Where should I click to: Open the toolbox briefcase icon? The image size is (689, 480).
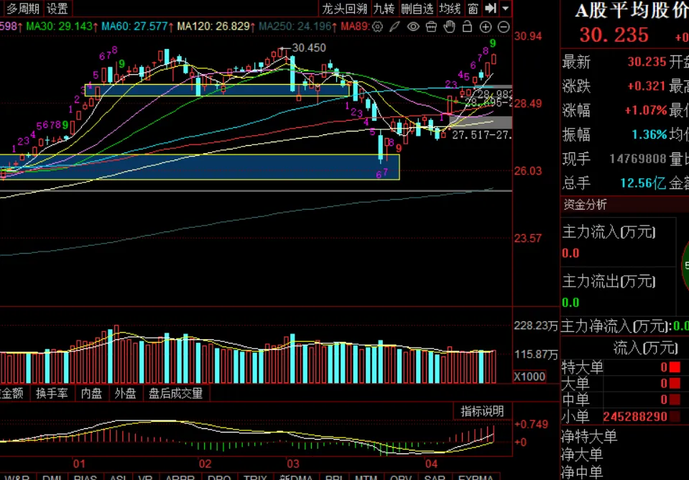pos(432,27)
